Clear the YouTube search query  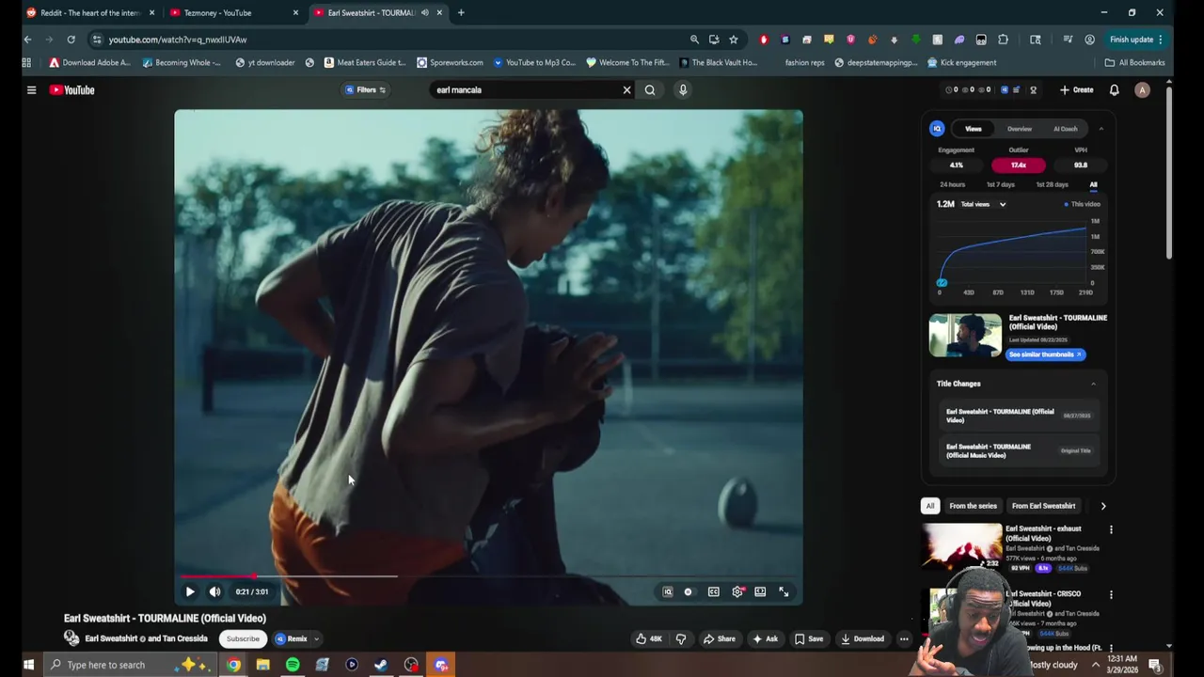[x=626, y=90]
